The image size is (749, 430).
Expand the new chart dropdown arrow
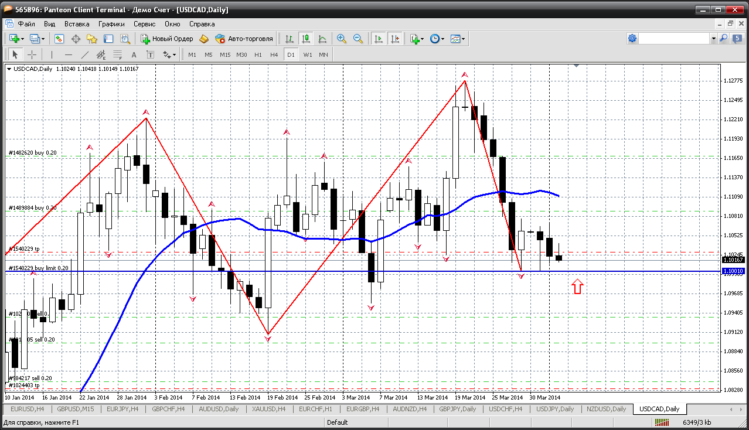coord(22,39)
